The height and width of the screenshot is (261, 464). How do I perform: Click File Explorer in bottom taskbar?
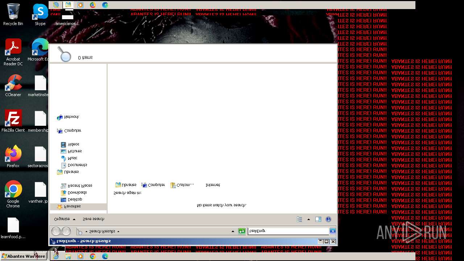[x=68, y=256]
